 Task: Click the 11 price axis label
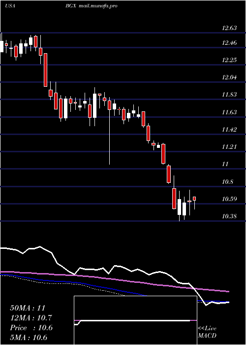225,164
